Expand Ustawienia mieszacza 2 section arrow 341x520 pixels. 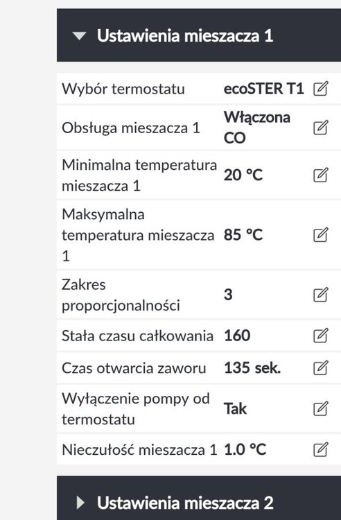pyautogui.click(x=80, y=503)
